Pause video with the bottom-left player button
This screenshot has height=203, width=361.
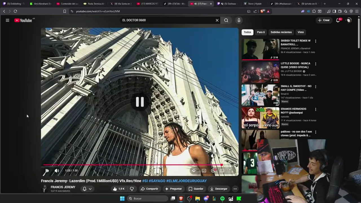pos(47,171)
